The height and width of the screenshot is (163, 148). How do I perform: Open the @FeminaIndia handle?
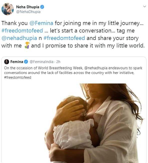pyautogui.click(x=41, y=62)
